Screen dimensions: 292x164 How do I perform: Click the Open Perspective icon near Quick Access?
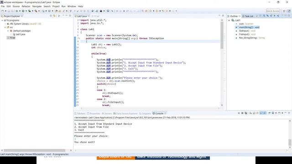coord(284,11)
